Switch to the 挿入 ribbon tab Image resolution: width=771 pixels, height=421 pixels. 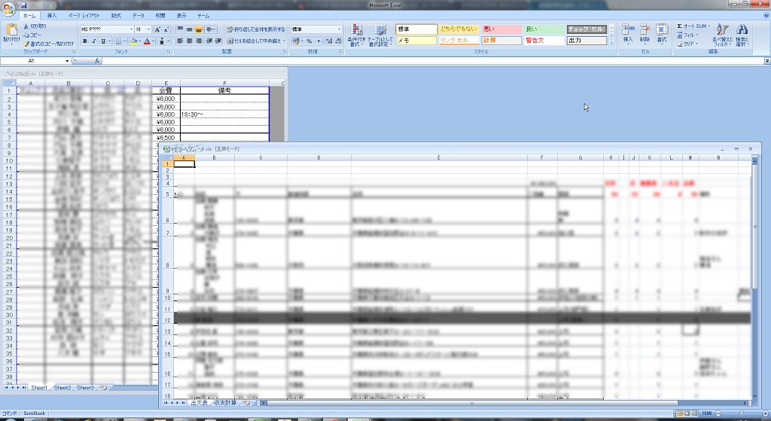point(52,16)
